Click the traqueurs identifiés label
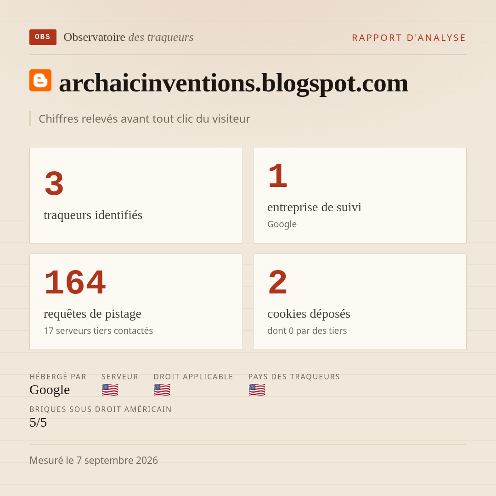 pyautogui.click(x=93, y=215)
